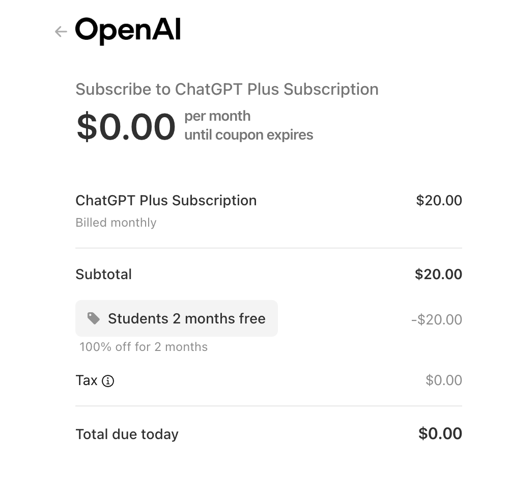Click the $20.00 line item price

click(x=439, y=201)
